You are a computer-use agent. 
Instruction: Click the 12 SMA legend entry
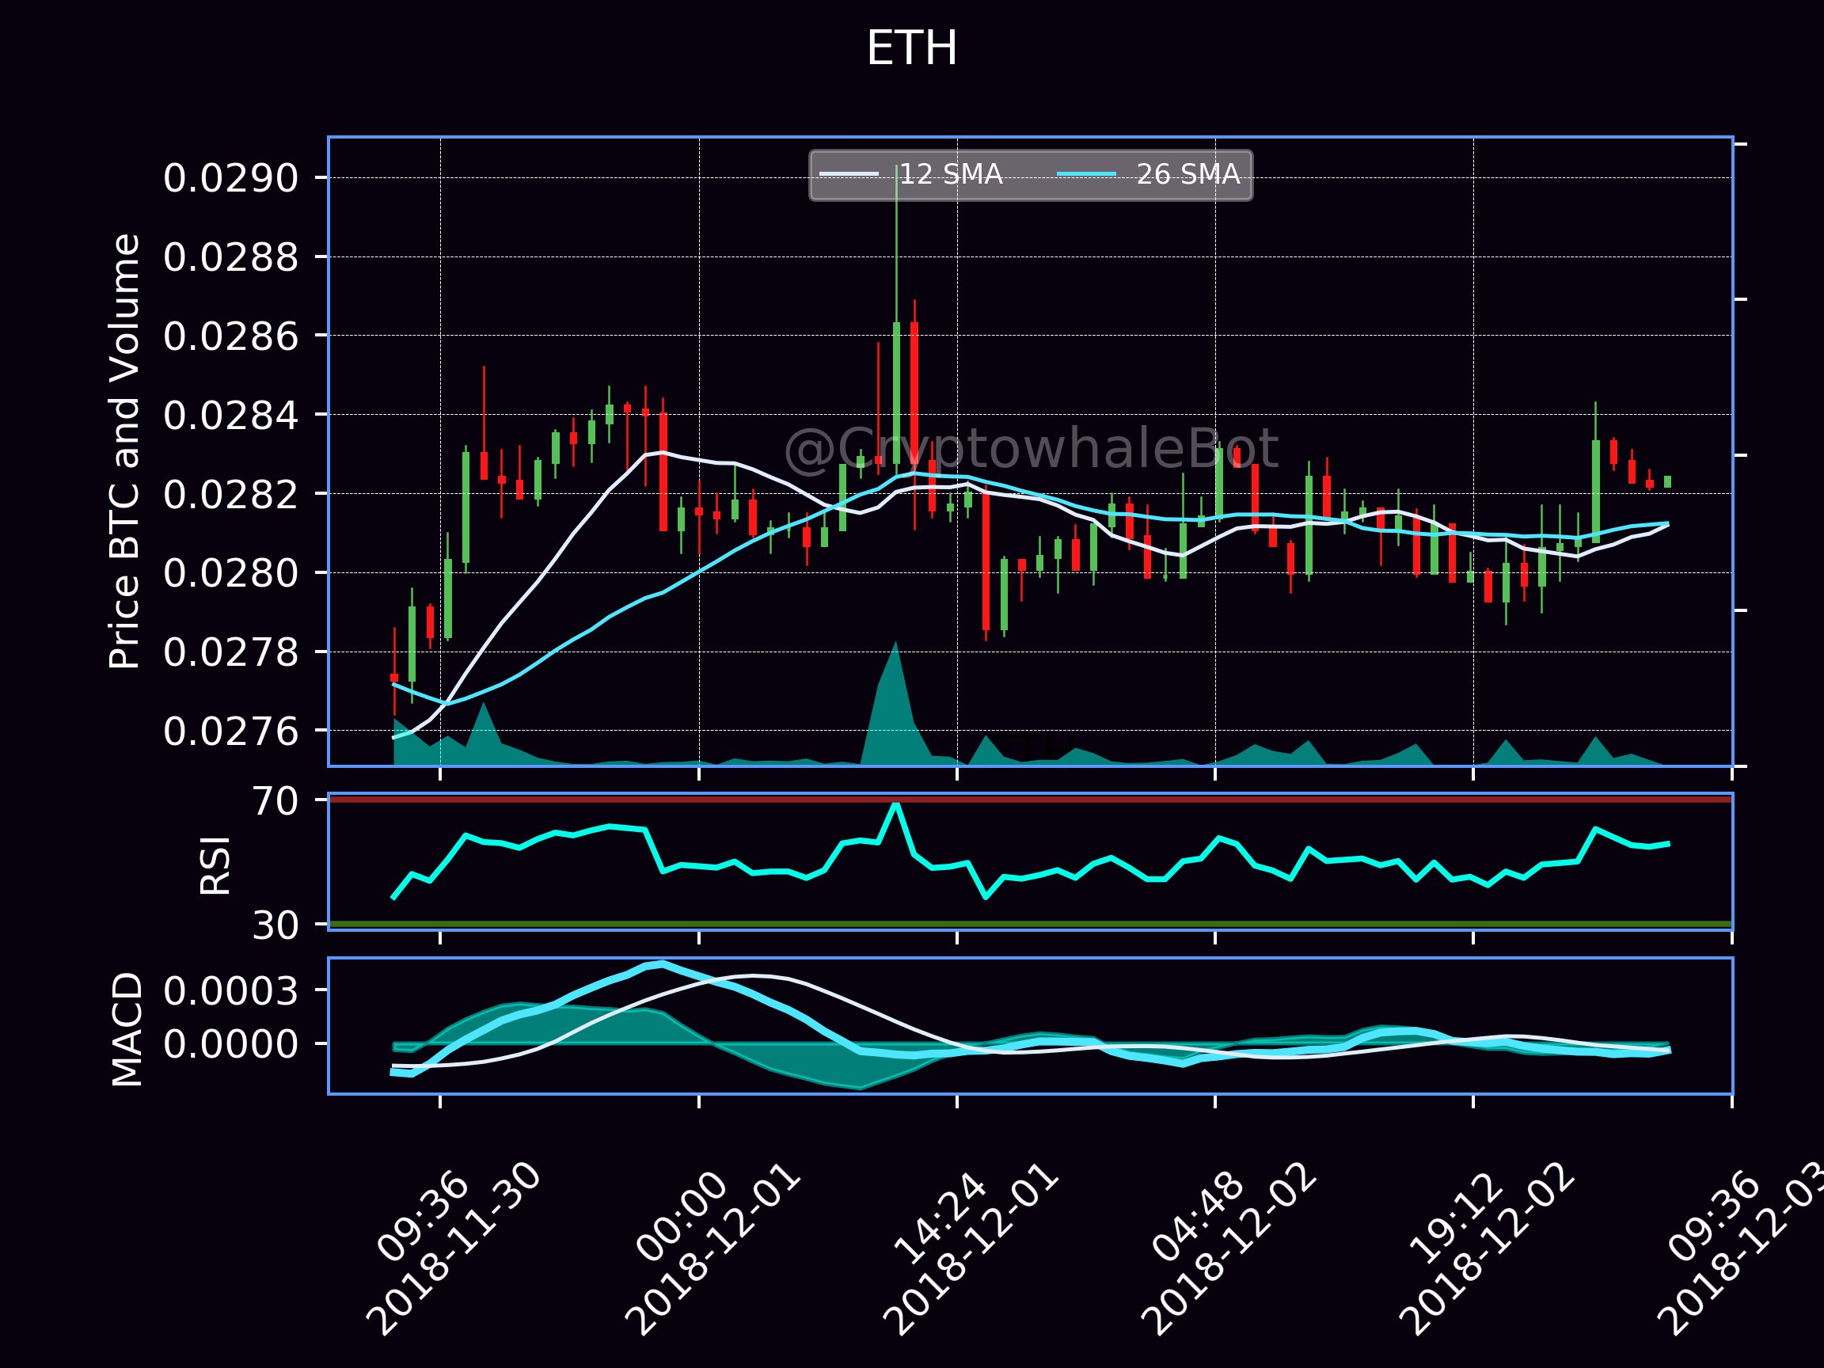tap(911, 174)
